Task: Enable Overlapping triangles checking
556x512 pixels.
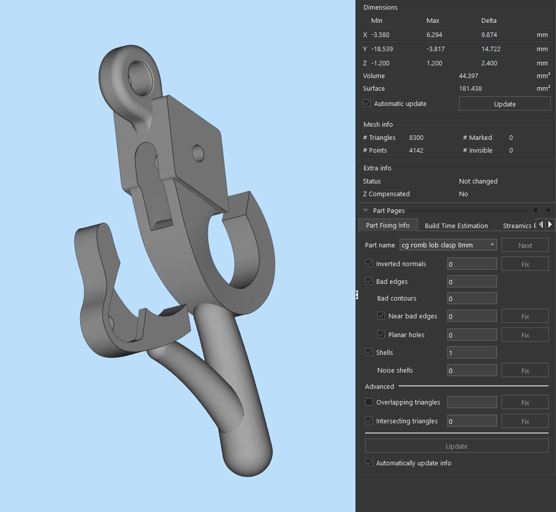Action: pyautogui.click(x=369, y=402)
